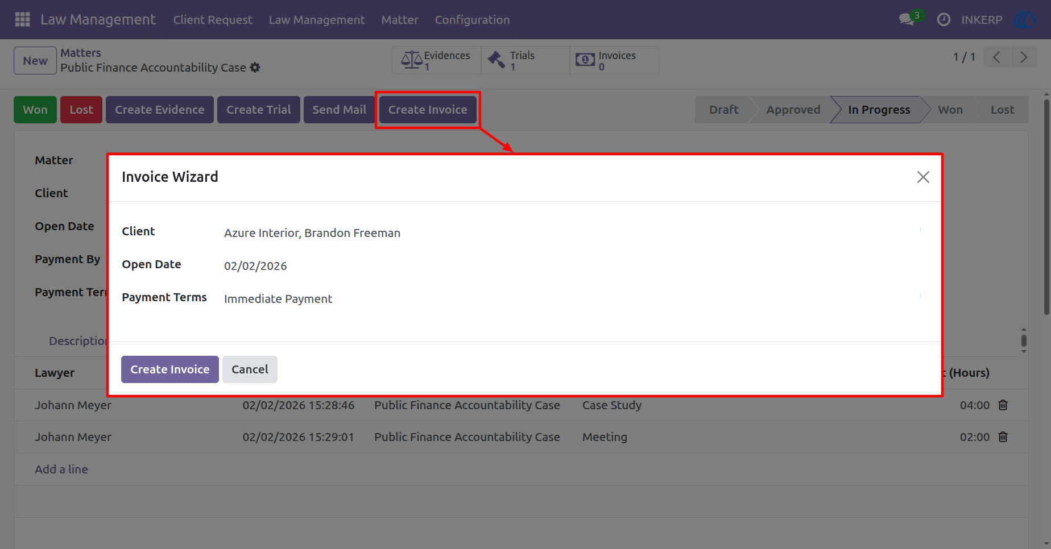Mark the matter as Lost
The width and height of the screenshot is (1051, 549).
click(81, 110)
